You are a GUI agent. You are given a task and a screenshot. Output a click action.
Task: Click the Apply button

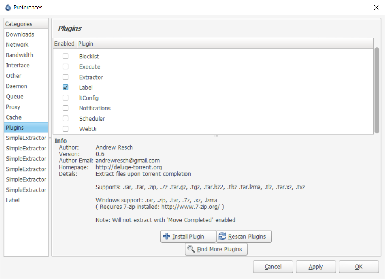click(x=316, y=267)
